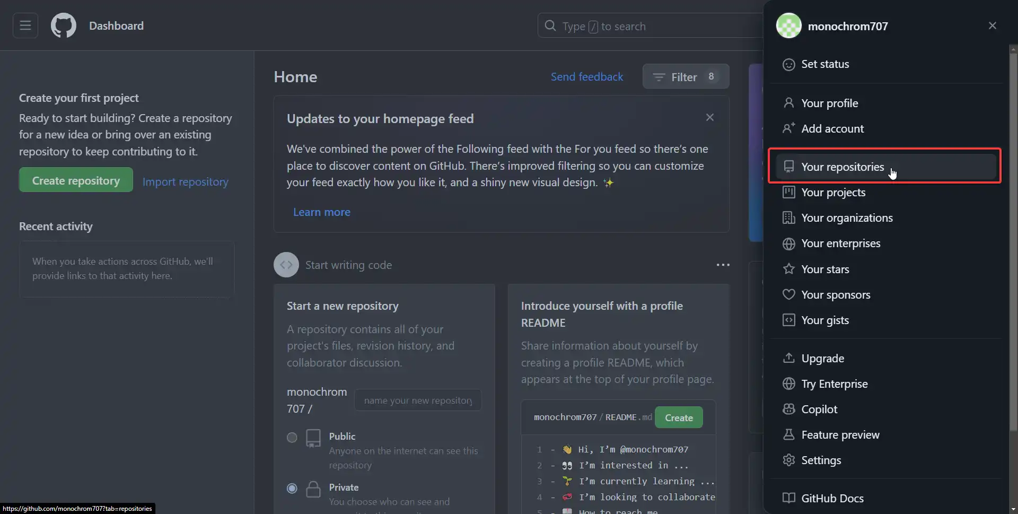Image resolution: width=1018 pixels, height=514 pixels.
Task: Select the Private repository radio button
Action: pyautogui.click(x=292, y=489)
